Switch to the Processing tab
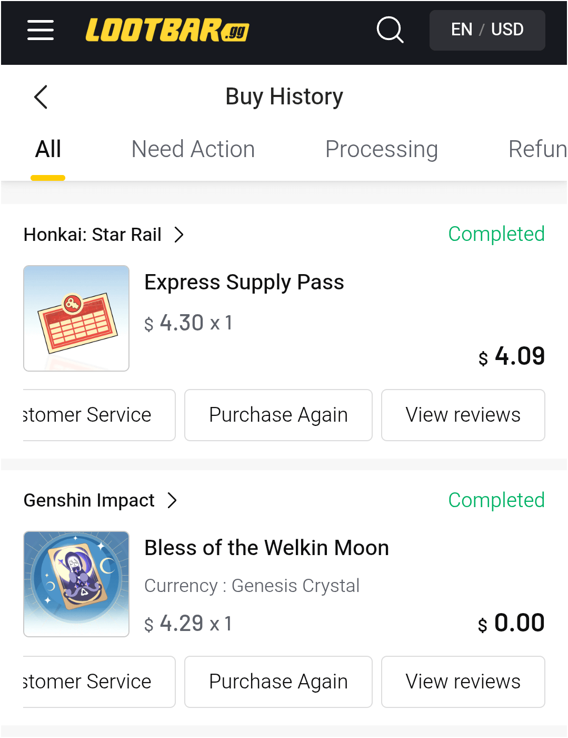Screen dimensions: 568x738 [x=381, y=150]
